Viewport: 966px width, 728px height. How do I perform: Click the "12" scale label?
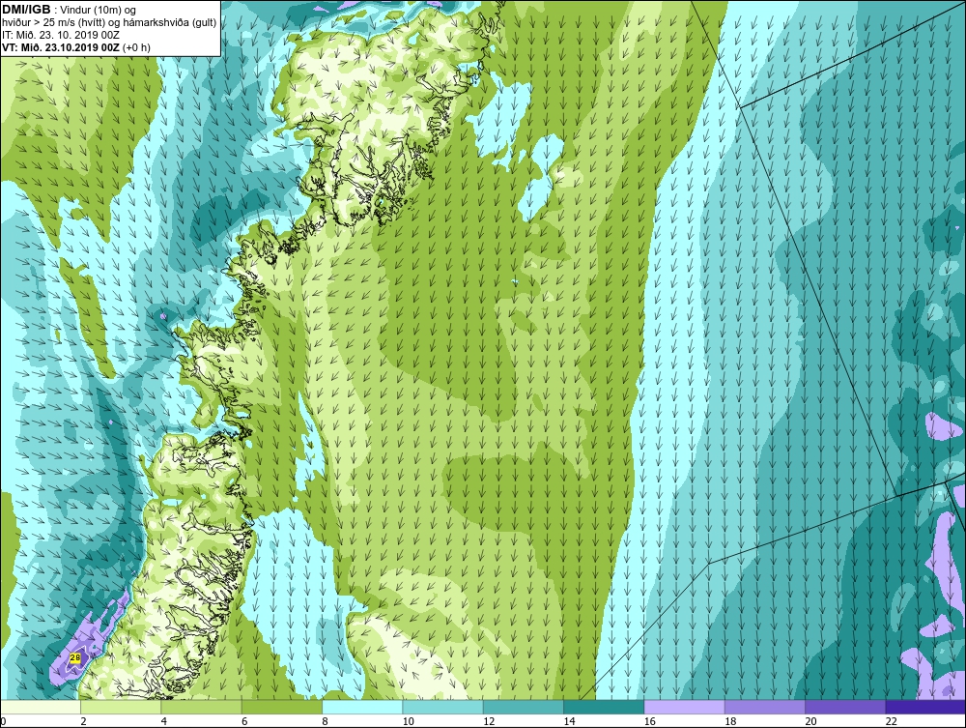coord(489,721)
